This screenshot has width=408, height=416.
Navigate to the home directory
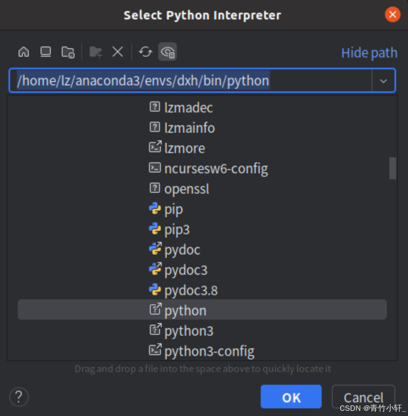click(23, 52)
